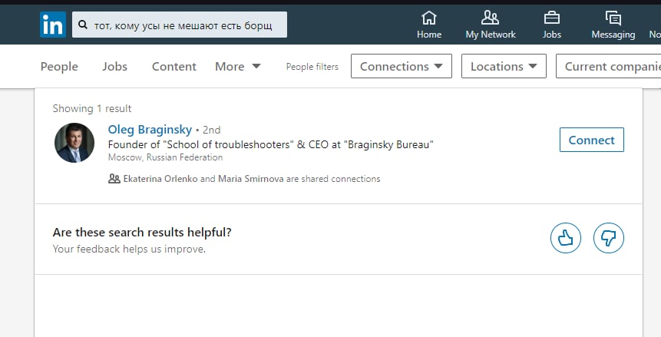Click thumbs down for unhelpful results
Screen dimensions: 661x337
[608, 238]
